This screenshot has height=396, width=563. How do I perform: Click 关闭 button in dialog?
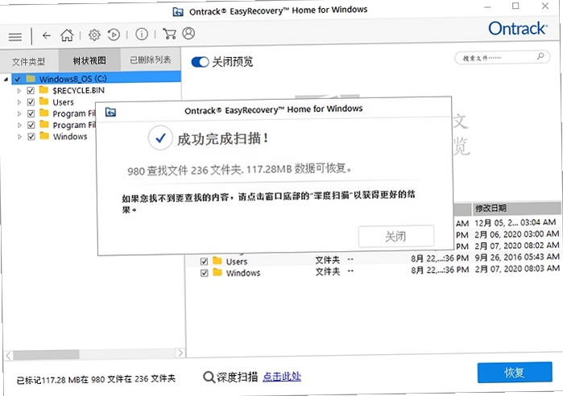click(396, 236)
